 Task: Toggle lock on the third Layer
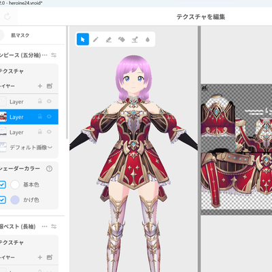40,132
